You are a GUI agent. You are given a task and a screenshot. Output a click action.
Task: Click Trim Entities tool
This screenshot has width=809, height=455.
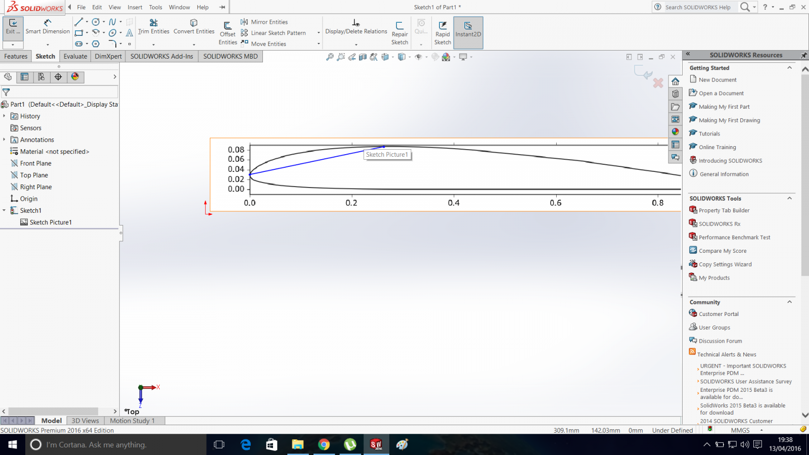[154, 26]
